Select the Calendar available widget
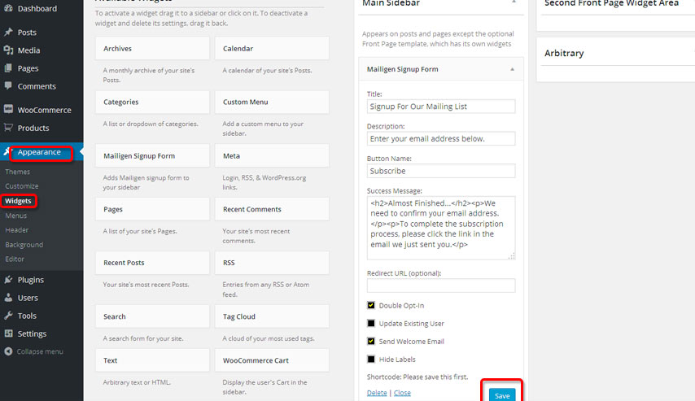Screen dimensions: 695x401 272,48
